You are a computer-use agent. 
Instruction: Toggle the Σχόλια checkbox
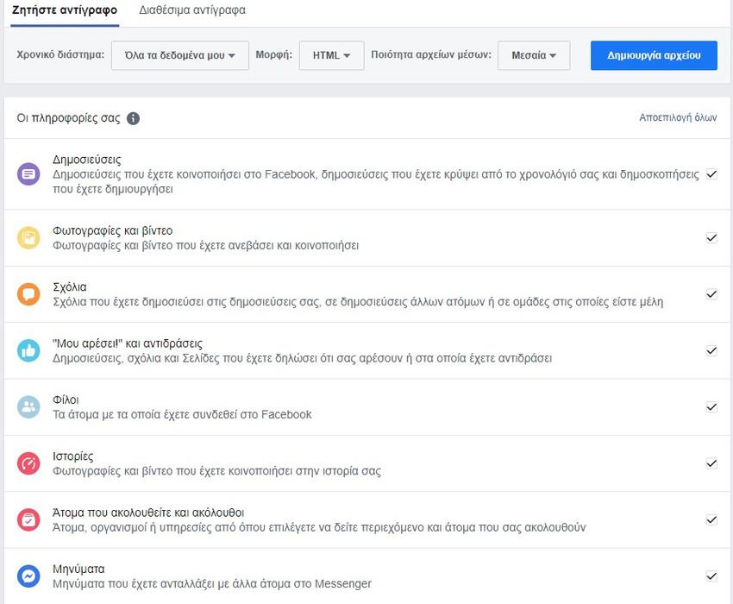711,294
